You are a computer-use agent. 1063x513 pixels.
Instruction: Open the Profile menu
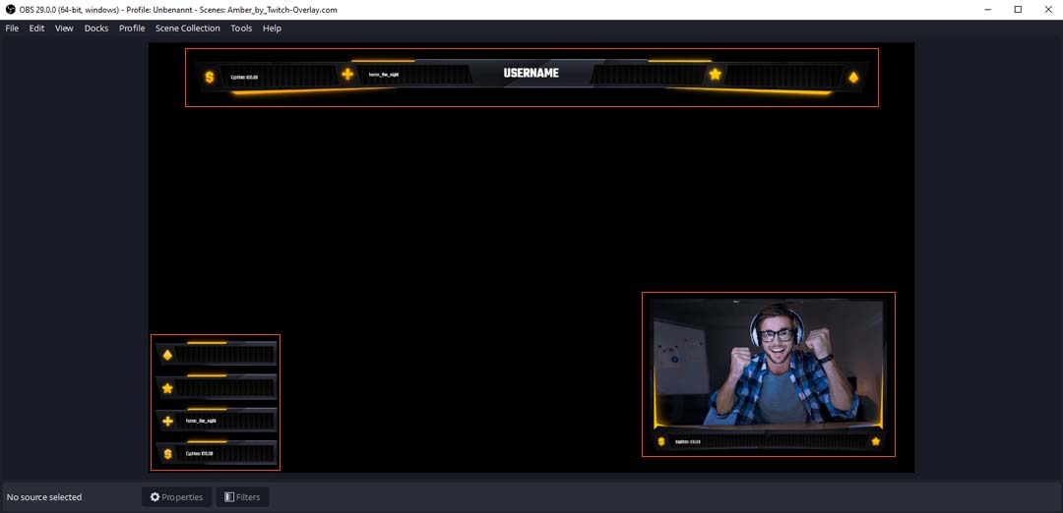point(132,28)
